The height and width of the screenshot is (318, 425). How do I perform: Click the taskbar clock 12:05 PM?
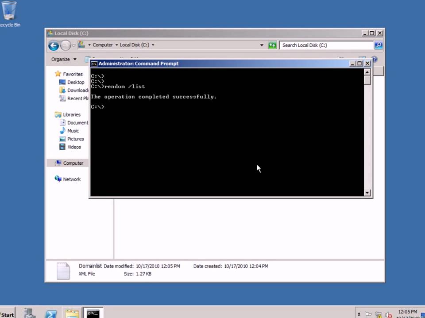[x=407, y=312]
